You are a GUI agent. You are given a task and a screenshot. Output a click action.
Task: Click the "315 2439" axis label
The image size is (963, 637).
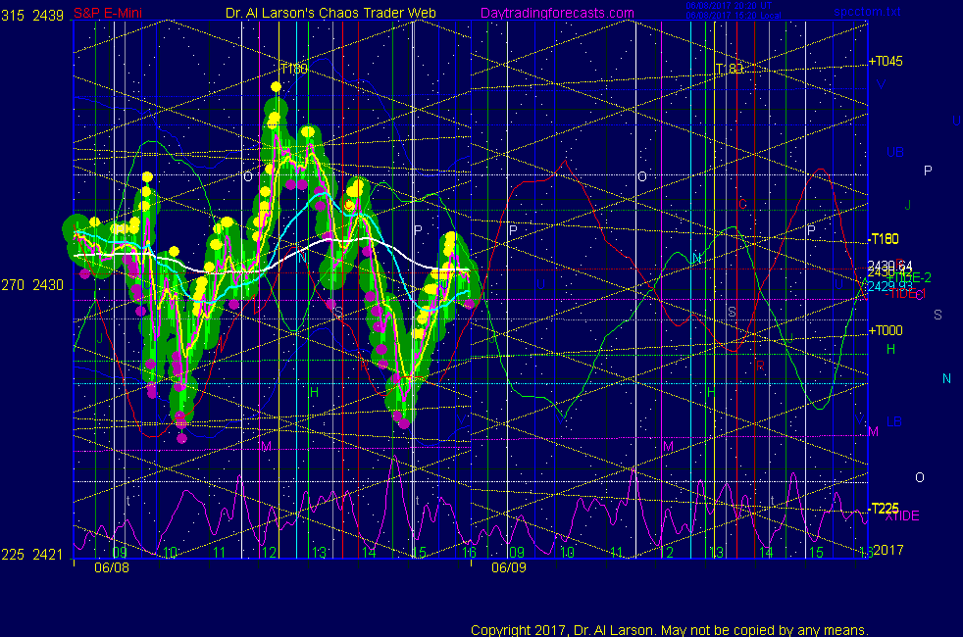32,16
